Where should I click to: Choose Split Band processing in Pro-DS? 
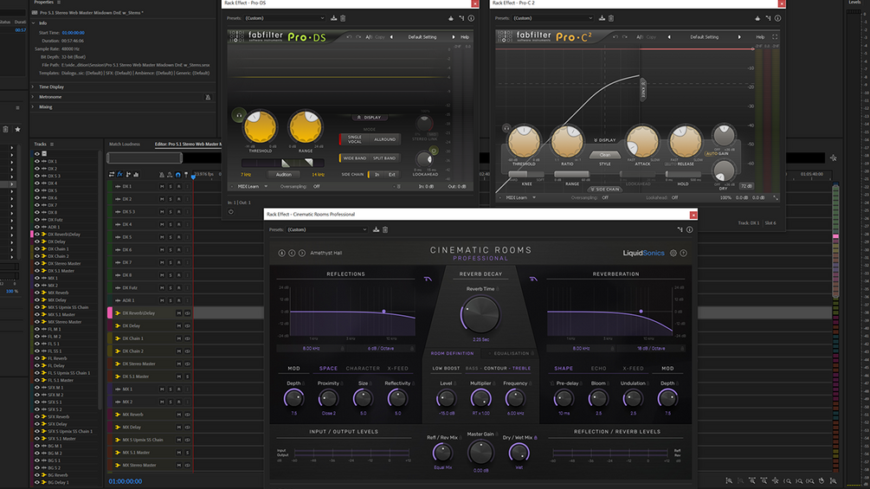(384, 158)
